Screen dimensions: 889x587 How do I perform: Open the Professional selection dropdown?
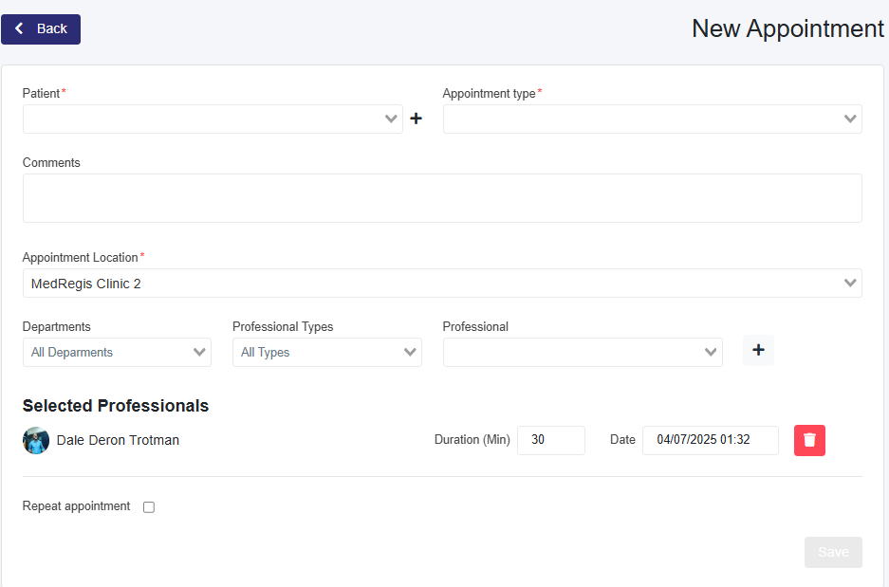pos(582,352)
